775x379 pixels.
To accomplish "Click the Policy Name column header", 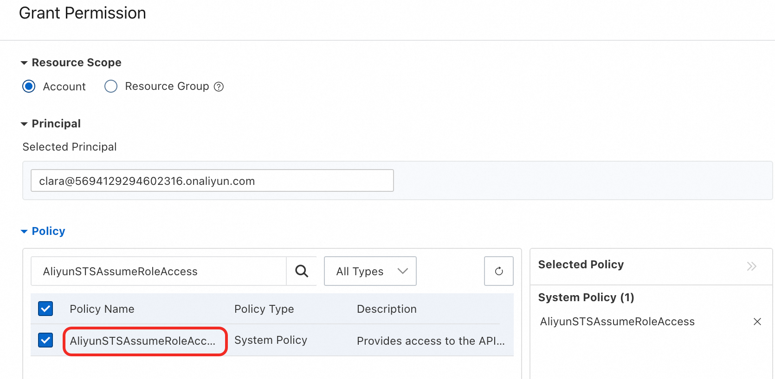I will (102, 309).
